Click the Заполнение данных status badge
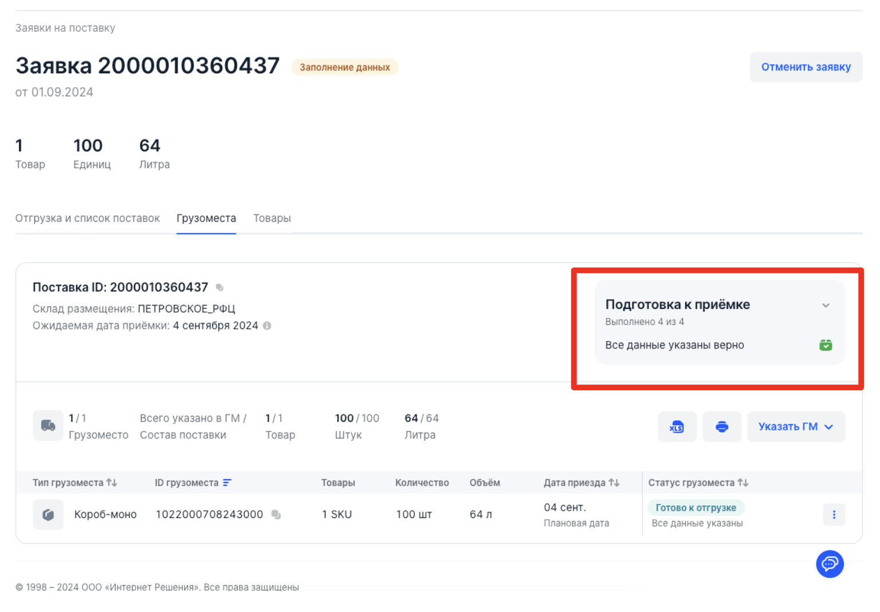 click(x=345, y=67)
